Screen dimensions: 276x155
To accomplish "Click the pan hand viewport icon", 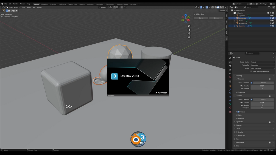I will click(189, 30).
